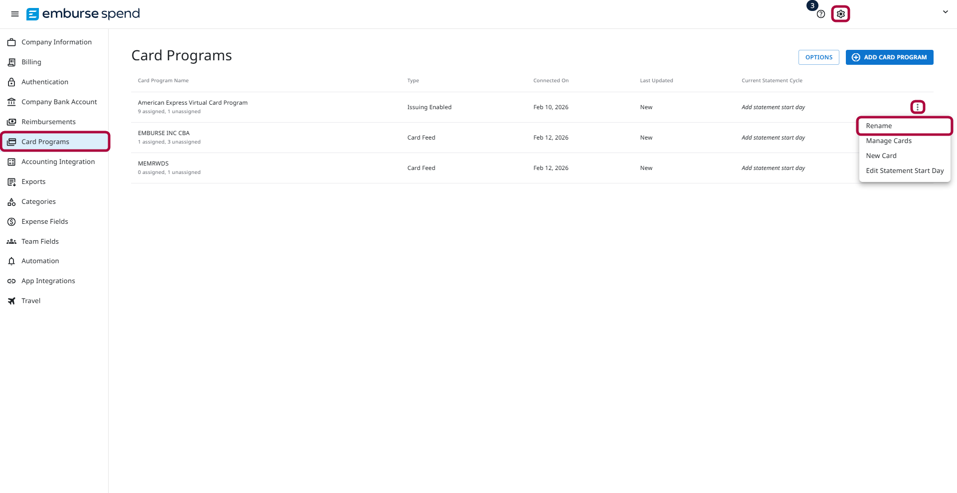The height and width of the screenshot is (493, 957).
Task: Select the Billing icon in sidebar
Action: (11, 62)
